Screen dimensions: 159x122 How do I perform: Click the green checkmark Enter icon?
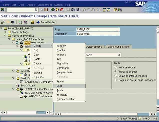point(3,10)
